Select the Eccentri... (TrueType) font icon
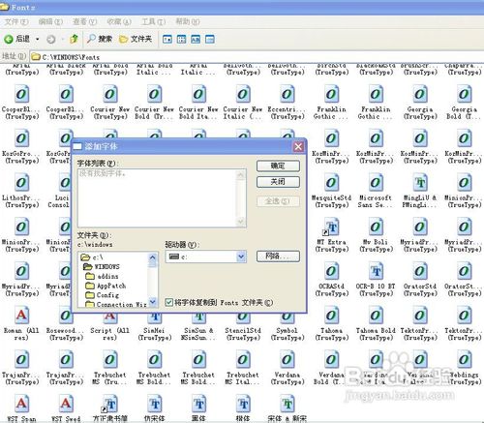This screenshot has width=484, height=423. coord(287,94)
